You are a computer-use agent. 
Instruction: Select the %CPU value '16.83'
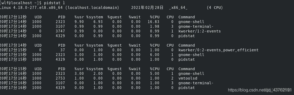coord(153,22)
